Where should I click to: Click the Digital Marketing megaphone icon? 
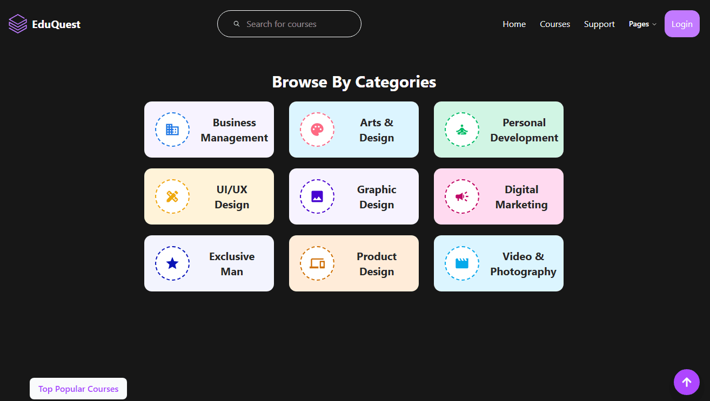(x=462, y=196)
